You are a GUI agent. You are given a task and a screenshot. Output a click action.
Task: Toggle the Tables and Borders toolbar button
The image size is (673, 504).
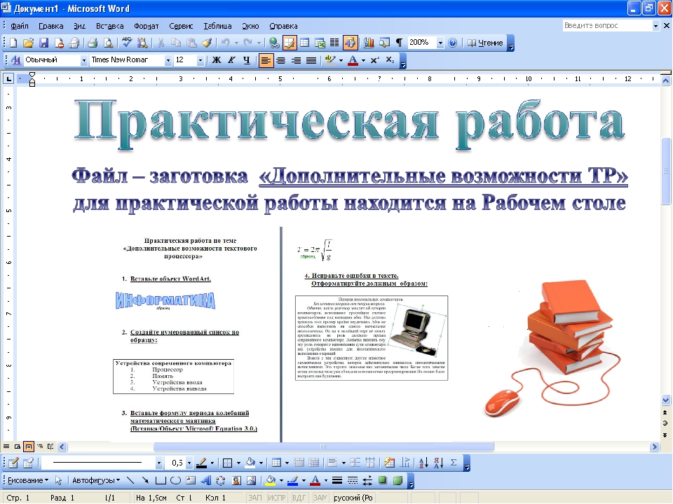290,43
